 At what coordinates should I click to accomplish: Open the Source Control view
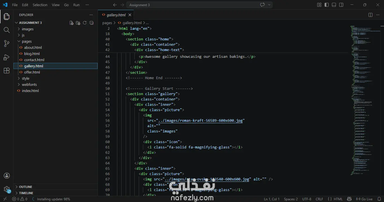(6, 43)
